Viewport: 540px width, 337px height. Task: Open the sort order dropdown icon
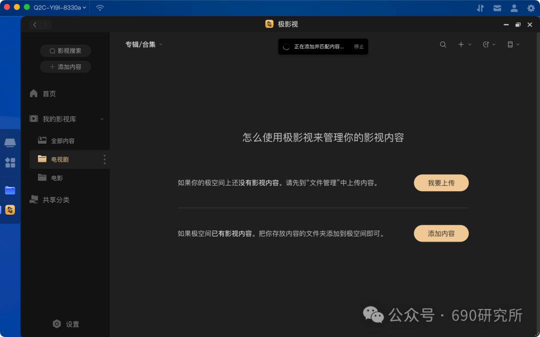(x=489, y=44)
